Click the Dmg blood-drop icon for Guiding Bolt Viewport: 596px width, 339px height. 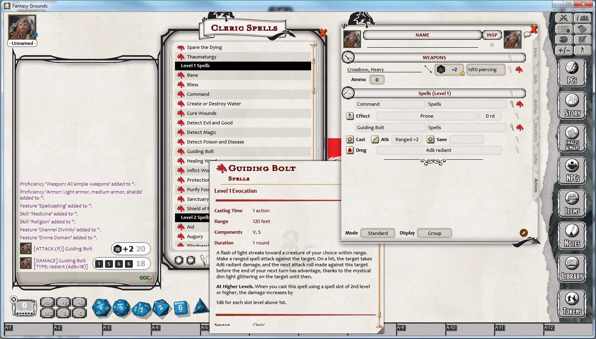[350, 150]
